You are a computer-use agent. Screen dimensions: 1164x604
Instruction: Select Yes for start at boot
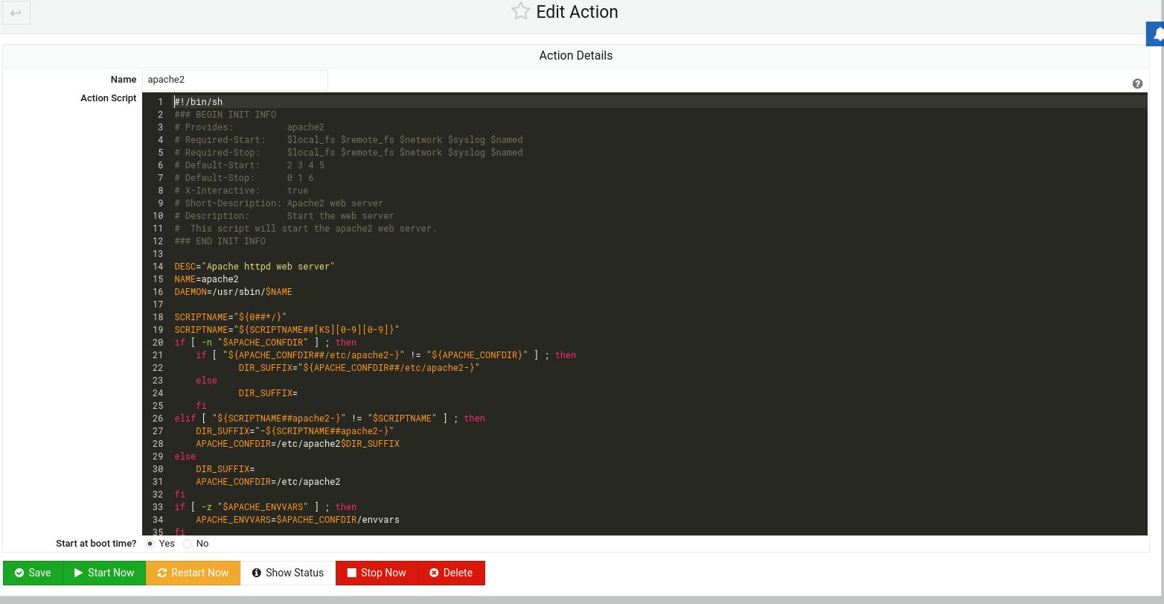tap(150, 544)
